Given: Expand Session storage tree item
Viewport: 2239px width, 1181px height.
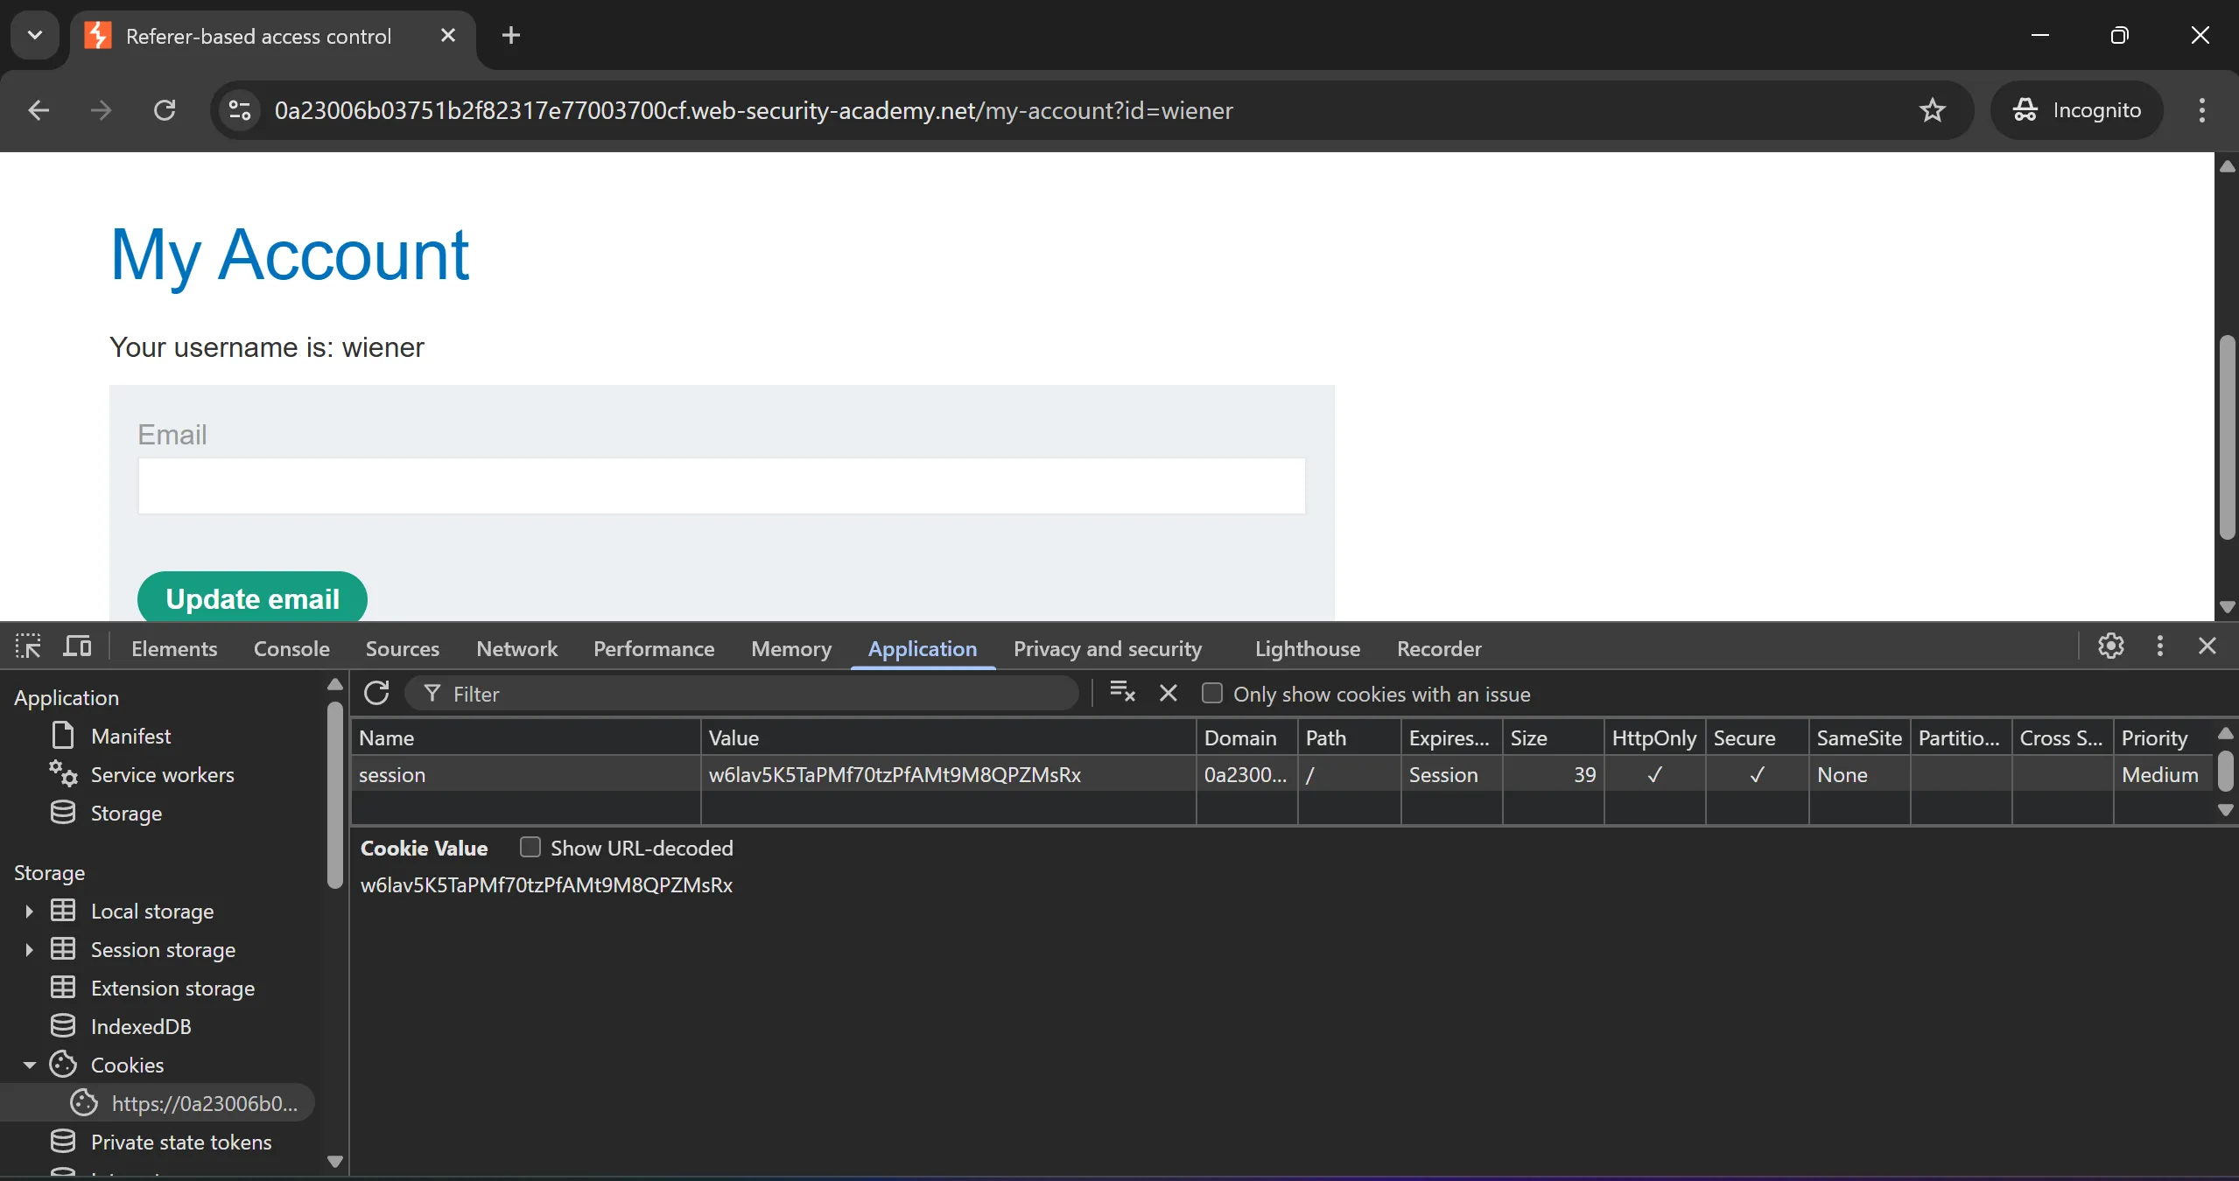Looking at the screenshot, I should coord(29,950).
